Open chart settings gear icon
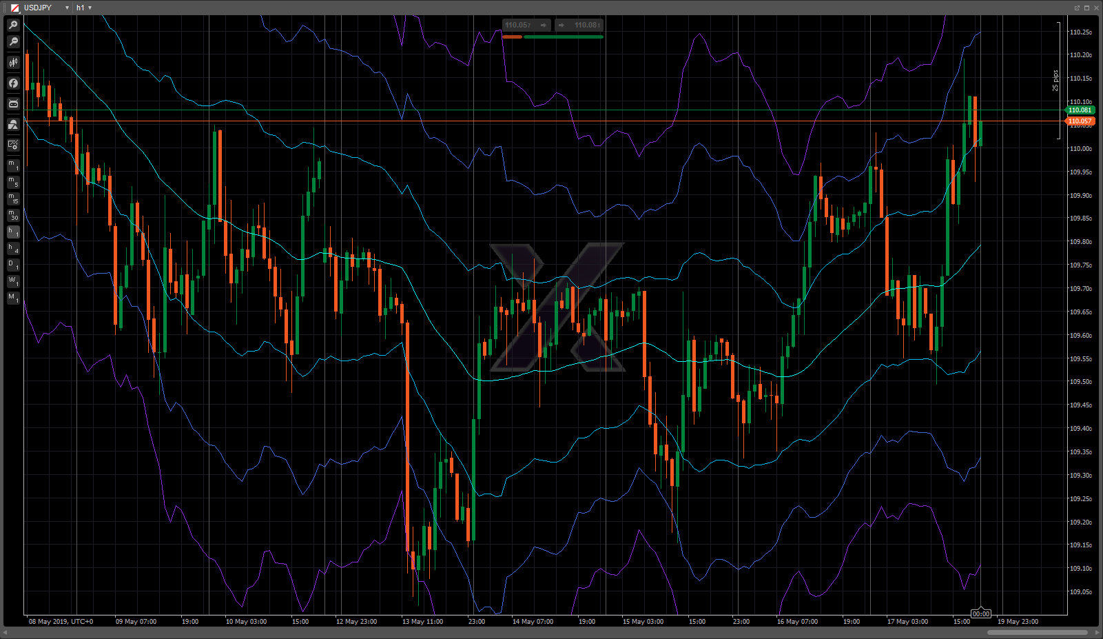This screenshot has width=1103, height=639. coord(13,145)
